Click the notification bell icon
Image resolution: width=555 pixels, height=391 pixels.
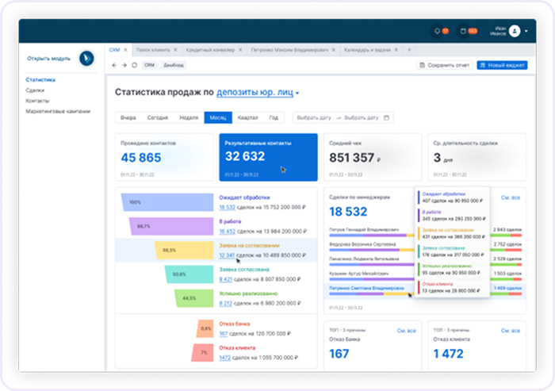[437, 31]
